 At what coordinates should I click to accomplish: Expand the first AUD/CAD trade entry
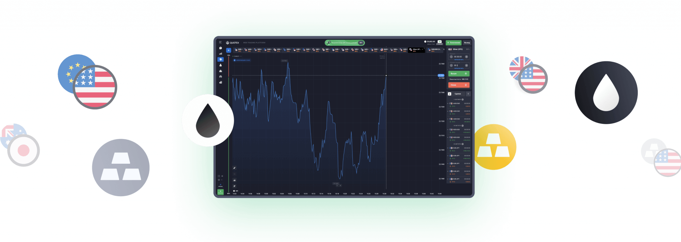448,104
